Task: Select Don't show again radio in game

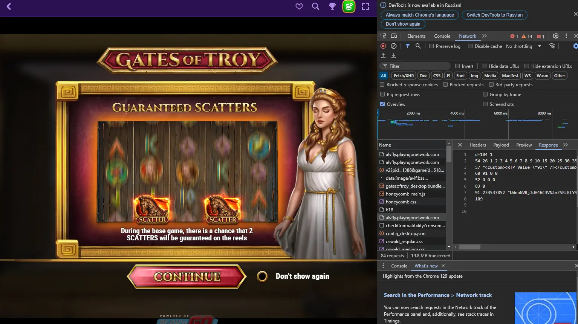Action: coord(262,276)
